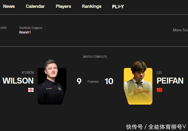Open the More Tournaments link
This screenshot has width=188, height=131.
pos(180,30)
